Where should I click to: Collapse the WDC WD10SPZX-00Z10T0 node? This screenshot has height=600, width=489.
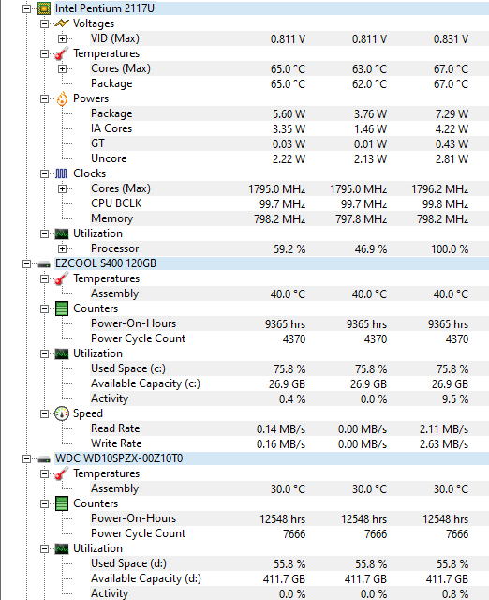coord(26,458)
